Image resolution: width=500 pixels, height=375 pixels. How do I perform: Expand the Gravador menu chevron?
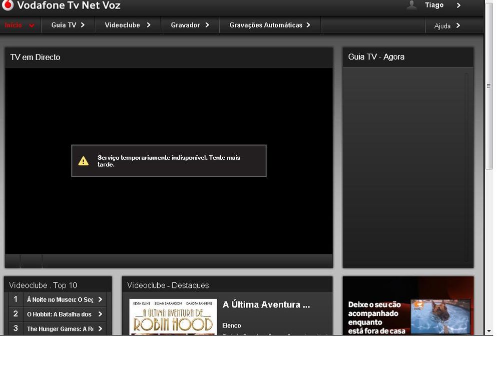(207, 24)
